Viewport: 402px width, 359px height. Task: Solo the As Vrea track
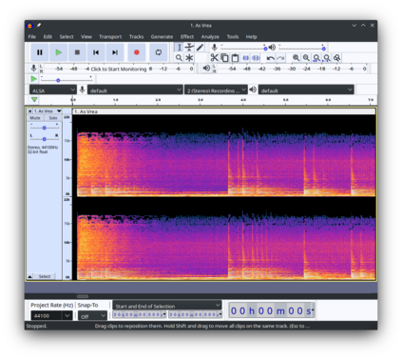pos(53,118)
